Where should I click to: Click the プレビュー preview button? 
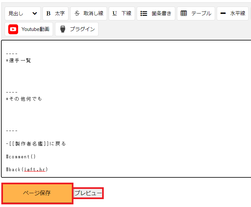[88, 193]
